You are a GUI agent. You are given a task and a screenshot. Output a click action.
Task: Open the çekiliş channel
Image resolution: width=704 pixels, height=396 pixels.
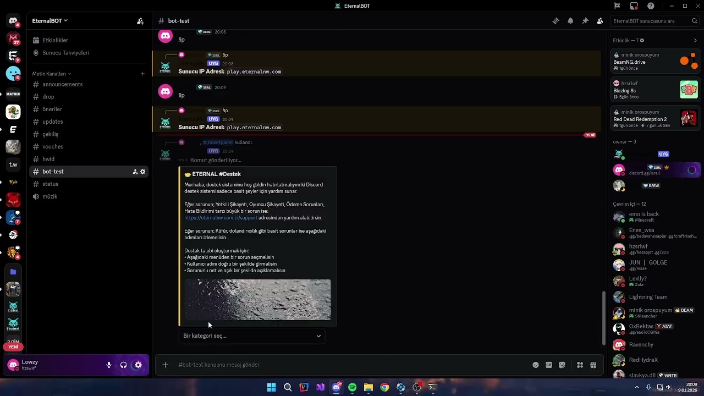[90, 134]
